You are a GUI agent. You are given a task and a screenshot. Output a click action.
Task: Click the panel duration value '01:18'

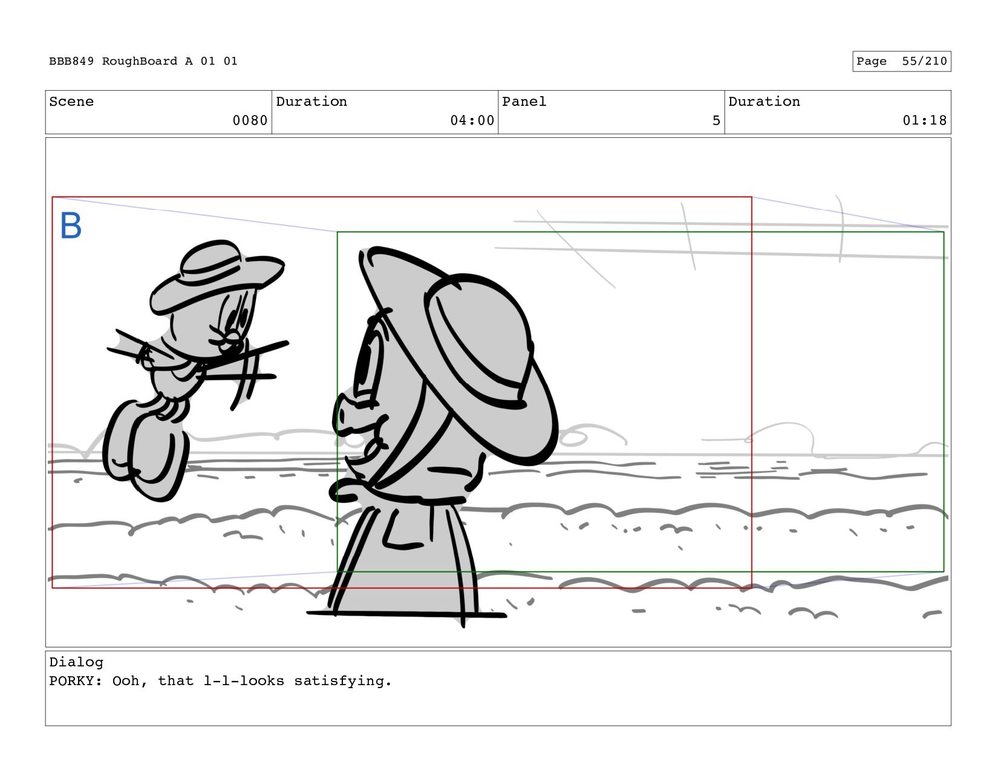(924, 120)
